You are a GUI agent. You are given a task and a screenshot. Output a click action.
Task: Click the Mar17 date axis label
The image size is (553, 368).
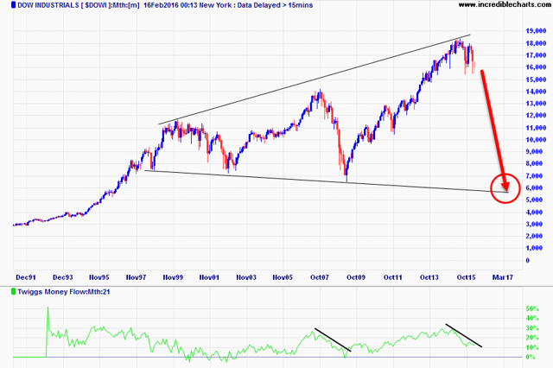[503, 277]
